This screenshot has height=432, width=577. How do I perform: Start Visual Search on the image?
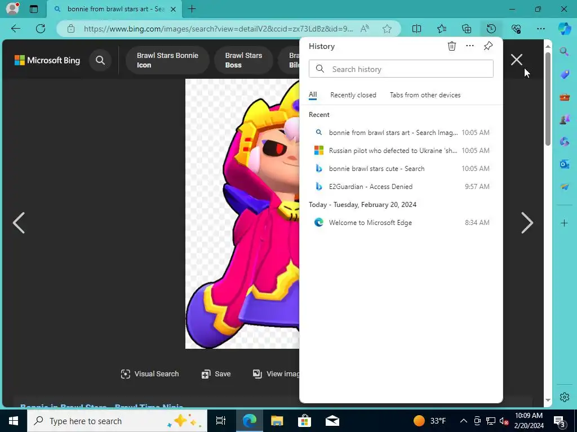point(150,374)
